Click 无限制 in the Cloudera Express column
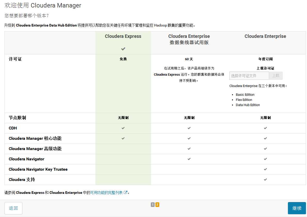 123,118
